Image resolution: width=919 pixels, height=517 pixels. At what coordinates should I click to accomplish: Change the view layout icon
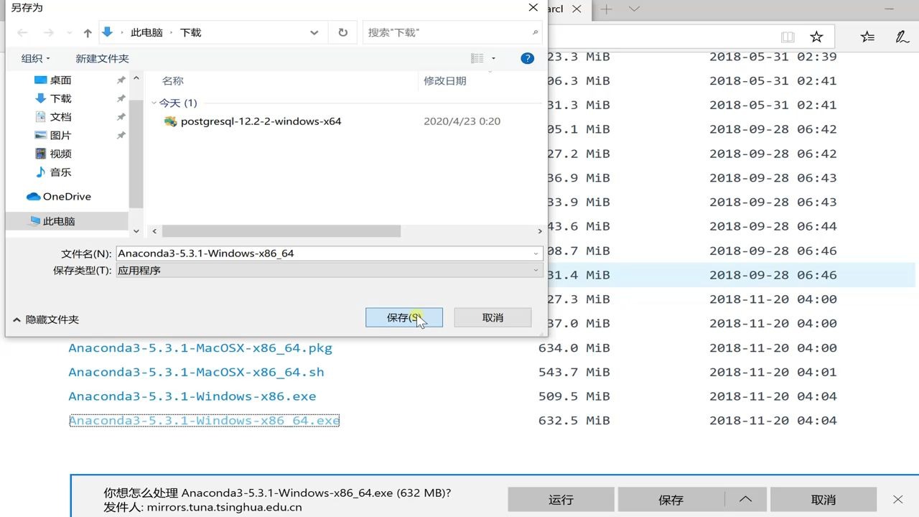(477, 58)
